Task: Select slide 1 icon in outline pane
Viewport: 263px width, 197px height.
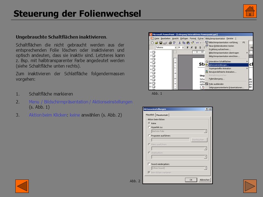Action: tap(154, 52)
